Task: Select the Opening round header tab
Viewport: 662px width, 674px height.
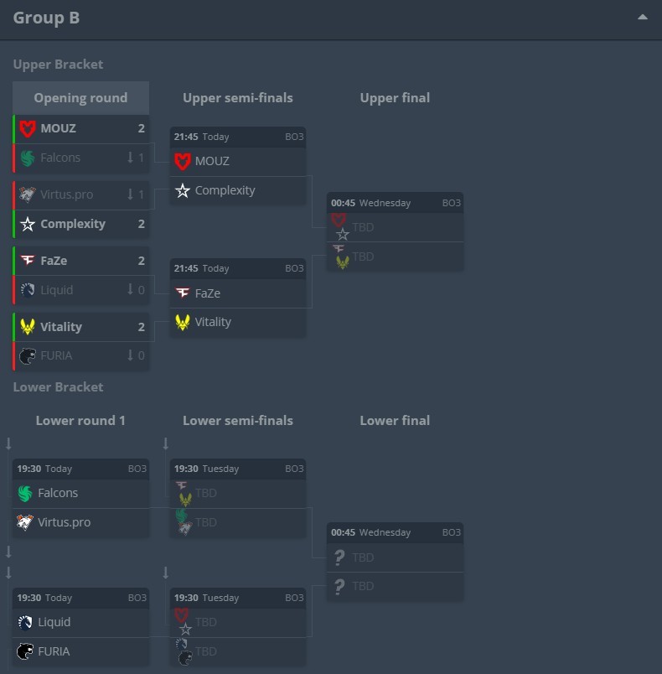Action: (80, 98)
